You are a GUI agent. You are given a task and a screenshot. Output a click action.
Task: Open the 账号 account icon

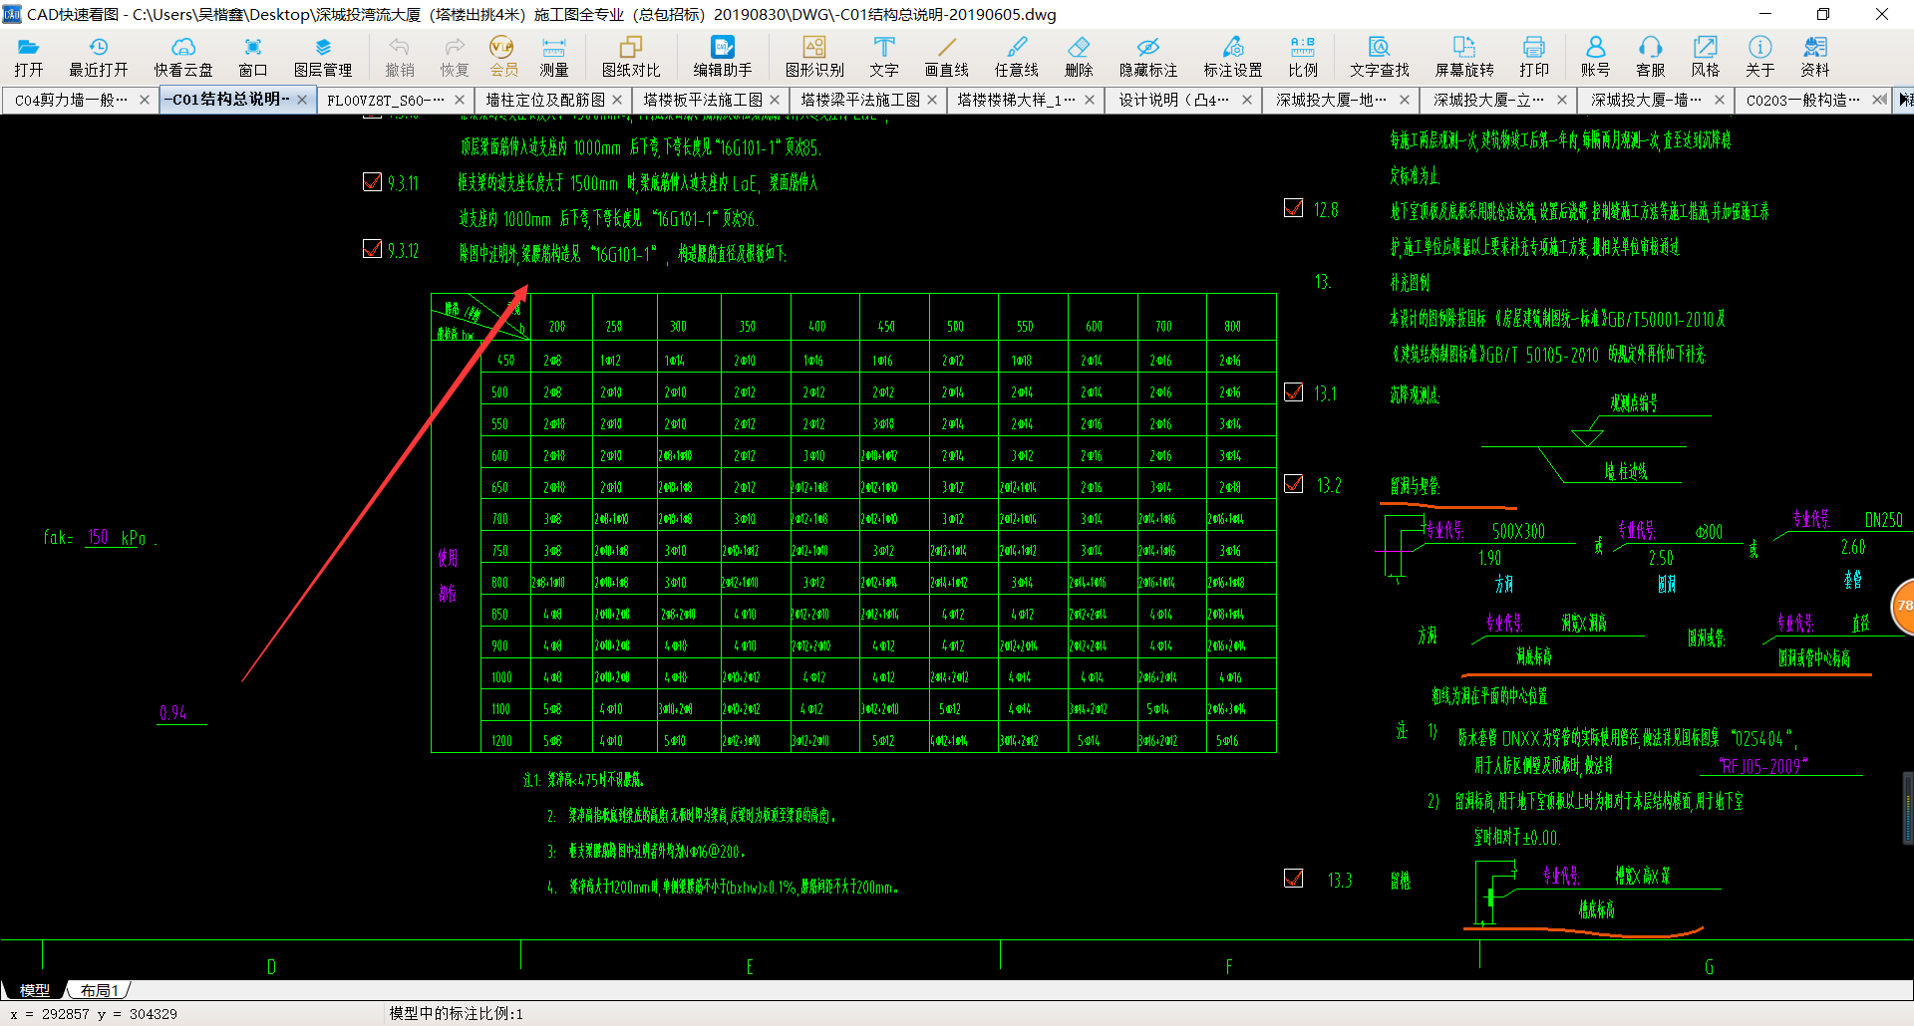point(1595,57)
